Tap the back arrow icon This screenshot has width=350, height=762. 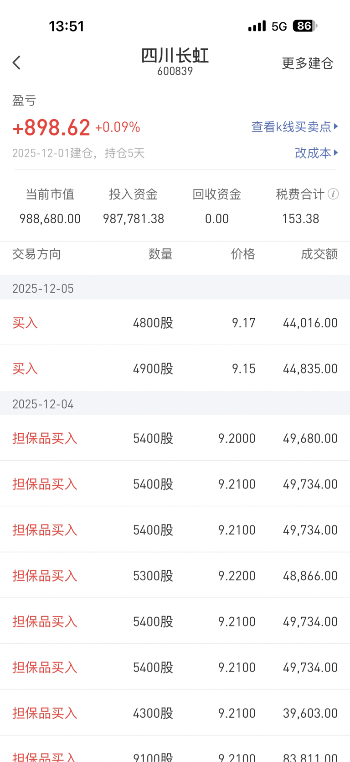17,63
